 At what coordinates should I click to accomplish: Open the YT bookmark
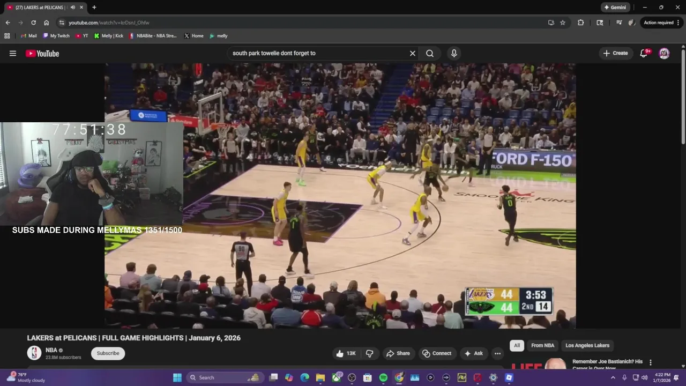[x=82, y=36]
